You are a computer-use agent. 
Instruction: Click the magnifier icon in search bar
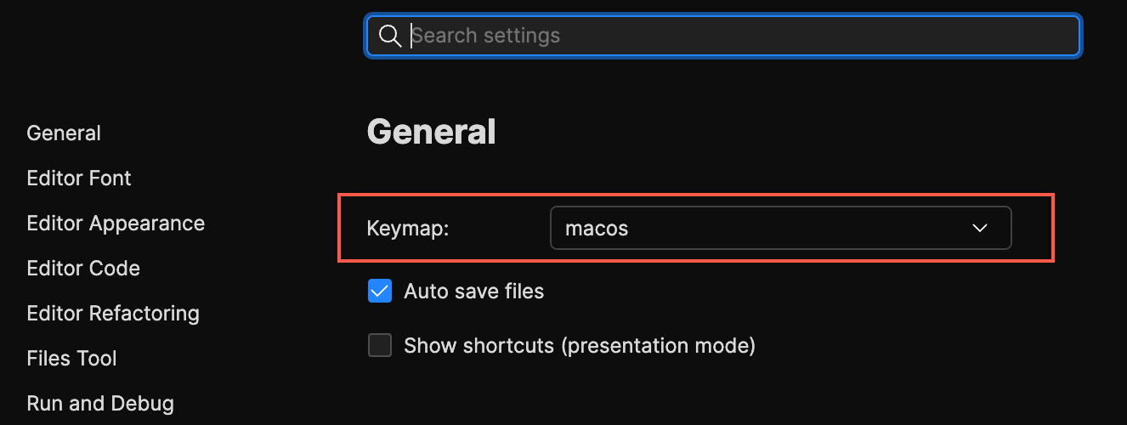pos(389,36)
